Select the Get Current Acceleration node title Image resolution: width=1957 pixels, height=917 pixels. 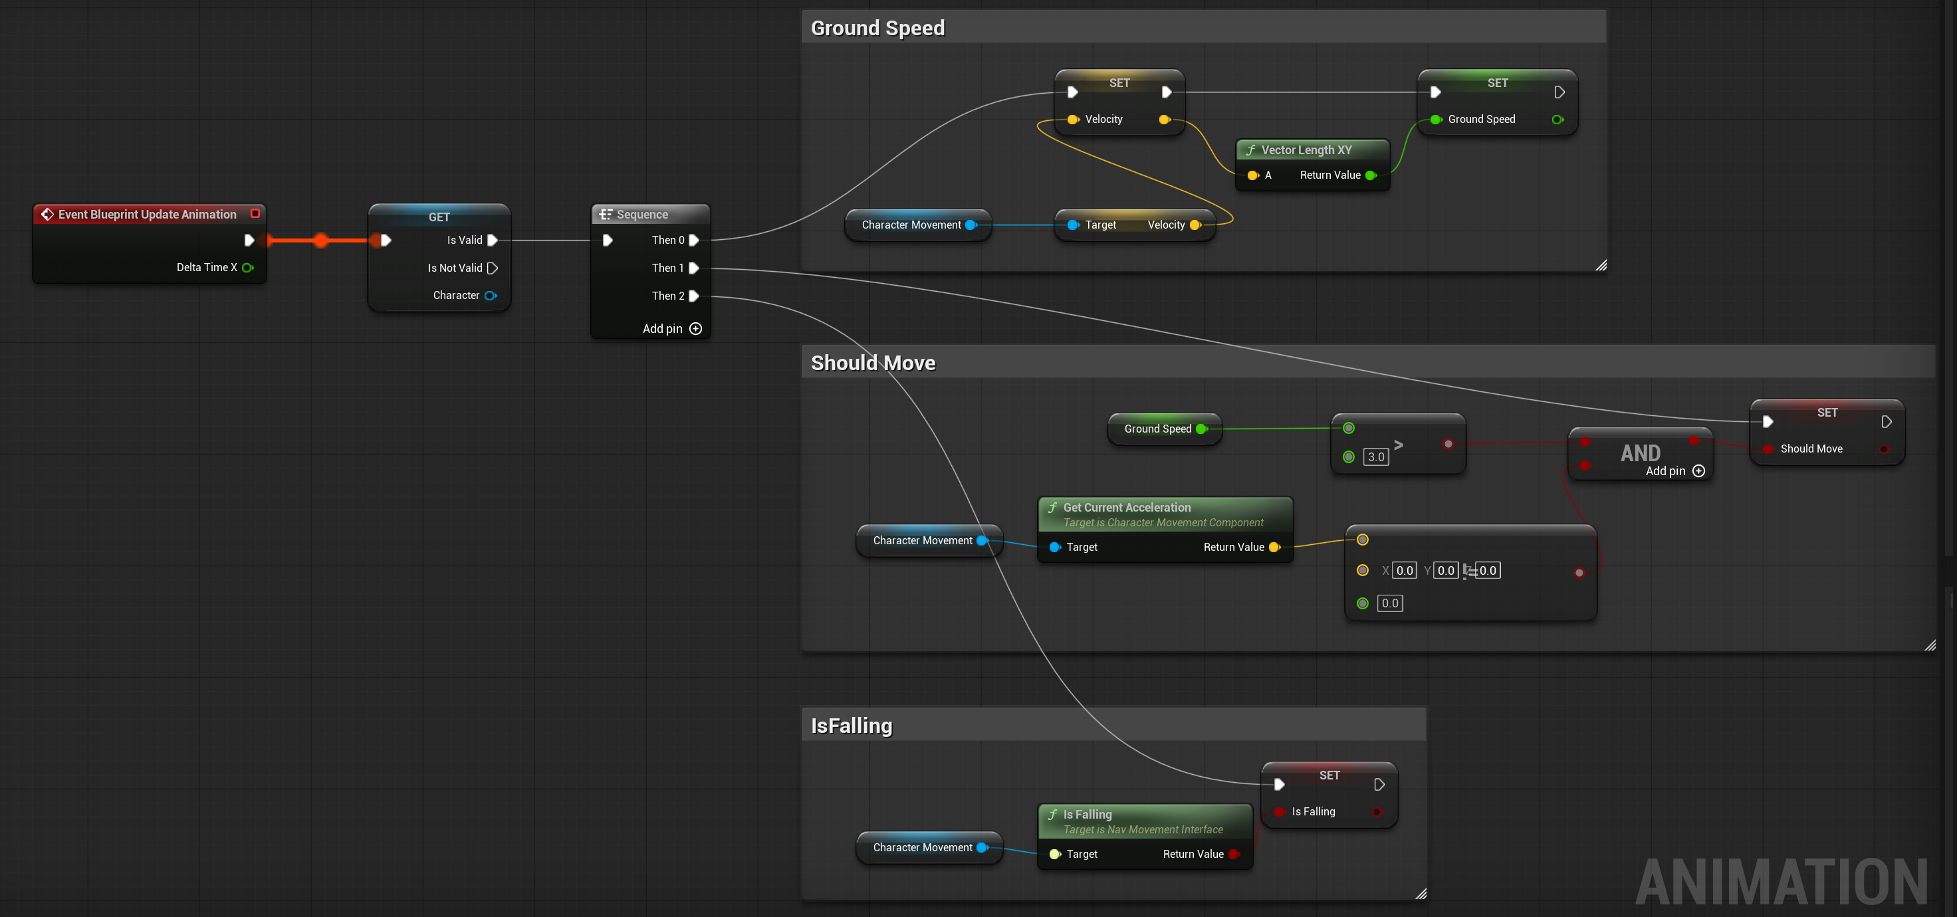[x=1127, y=508]
